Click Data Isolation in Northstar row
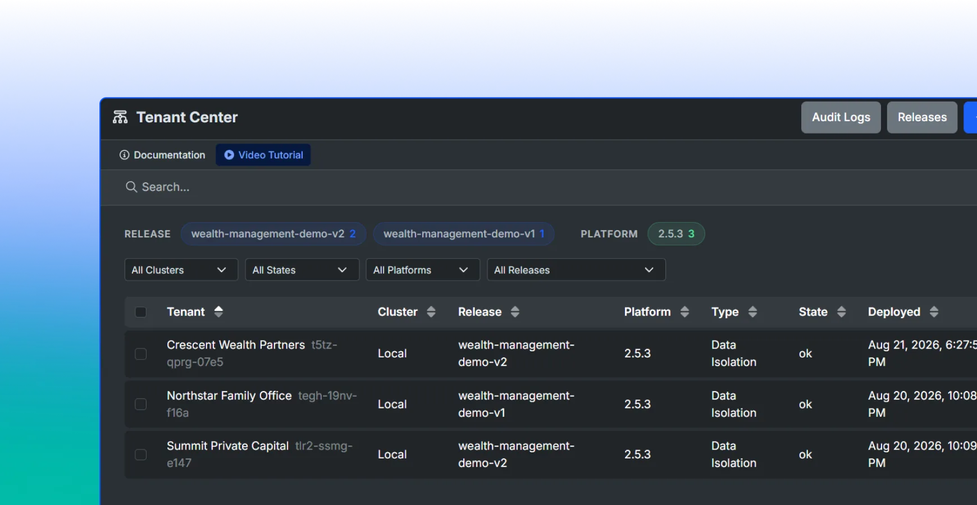Viewport: 977px width, 505px height. [x=734, y=404]
